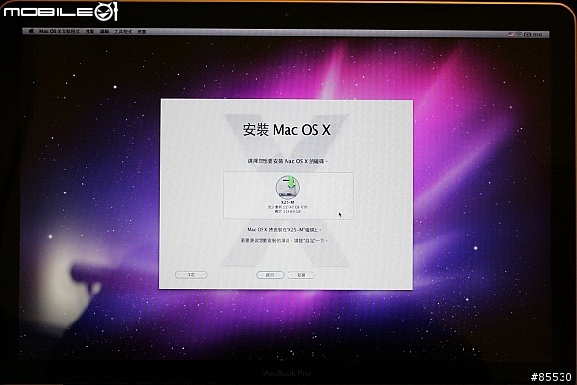
Task: Open the 檔案 menu in menu bar
Action: tap(90, 32)
